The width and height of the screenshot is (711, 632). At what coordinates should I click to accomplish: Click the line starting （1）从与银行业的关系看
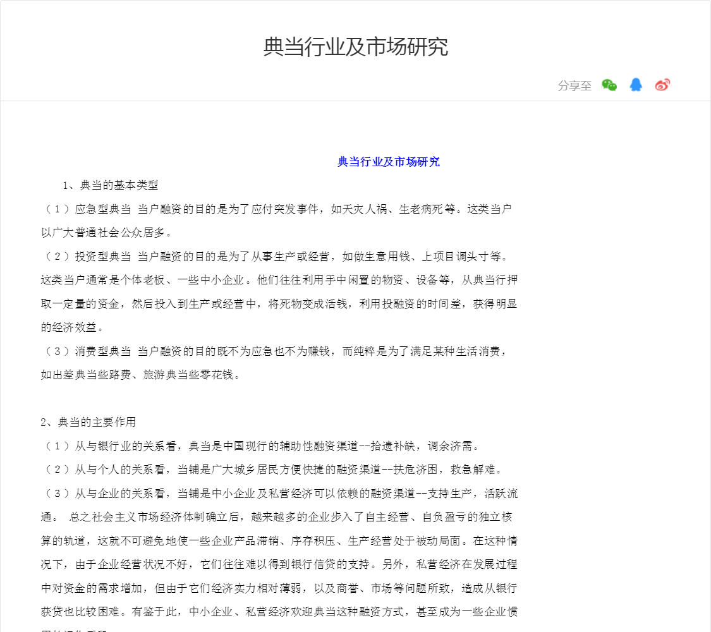click(x=262, y=446)
